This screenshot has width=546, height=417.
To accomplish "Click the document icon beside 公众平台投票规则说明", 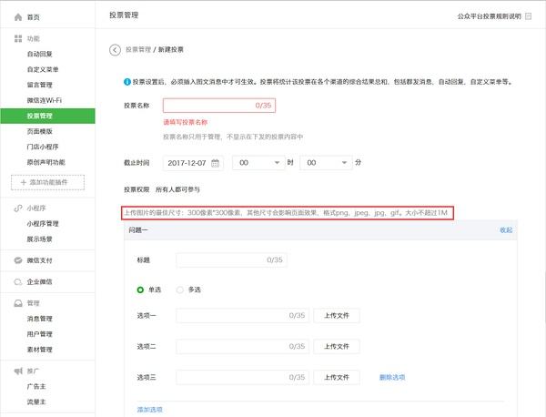I will coord(528,16).
